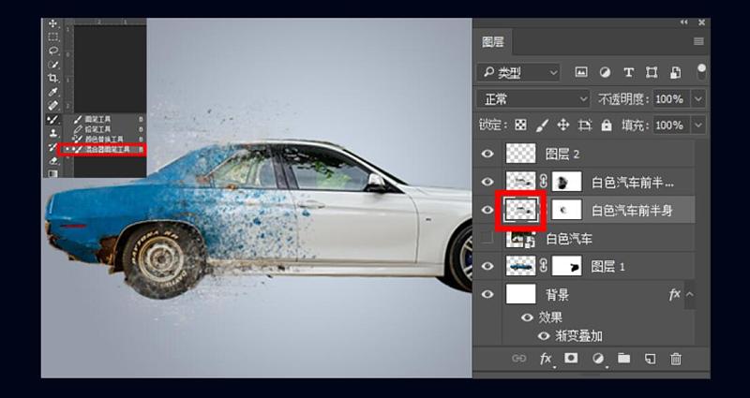The height and width of the screenshot is (398, 750).
Task: Hide the 图层 2 layer
Action: pos(487,154)
